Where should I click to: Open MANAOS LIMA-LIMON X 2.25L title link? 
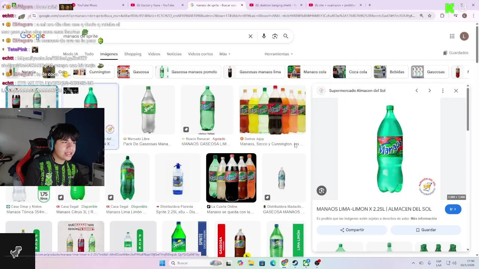(374, 209)
